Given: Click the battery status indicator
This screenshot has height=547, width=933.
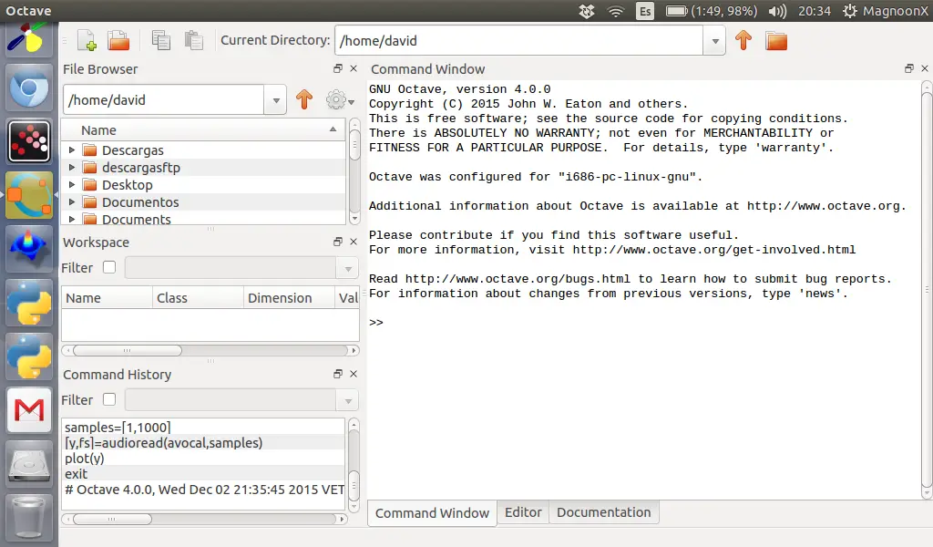Looking at the screenshot, I should [x=711, y=11].
